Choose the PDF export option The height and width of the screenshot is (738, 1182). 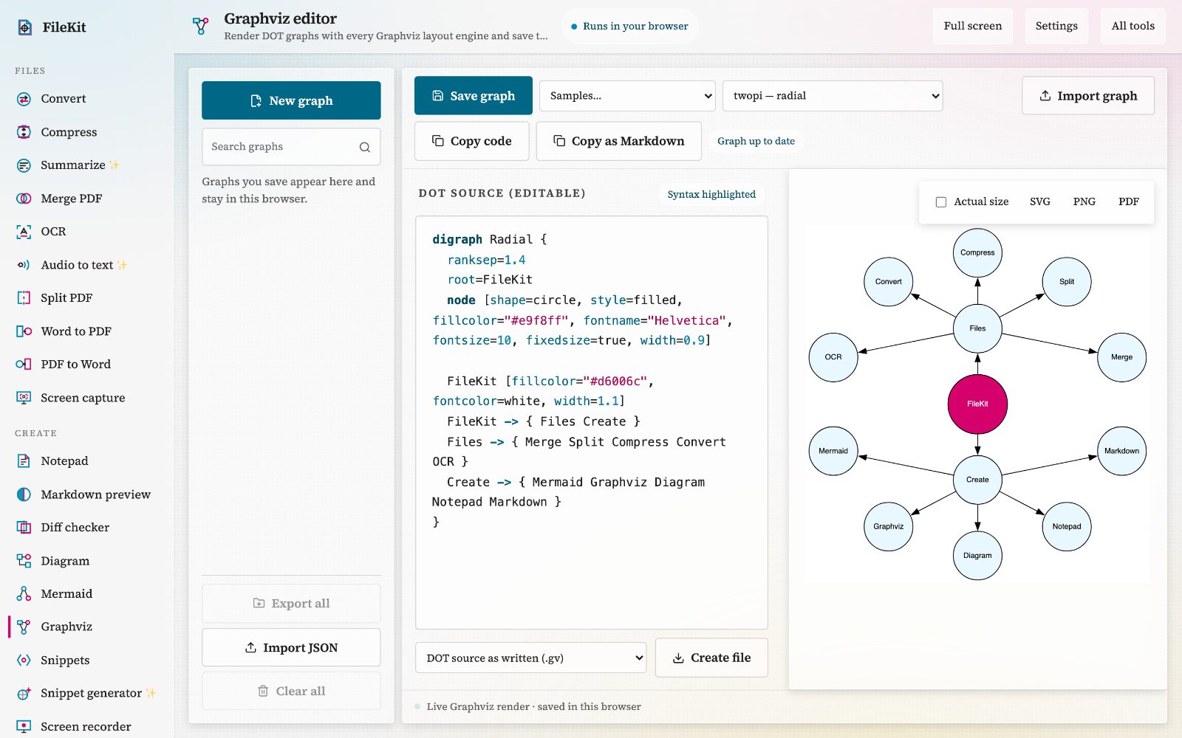[1128, 201]
